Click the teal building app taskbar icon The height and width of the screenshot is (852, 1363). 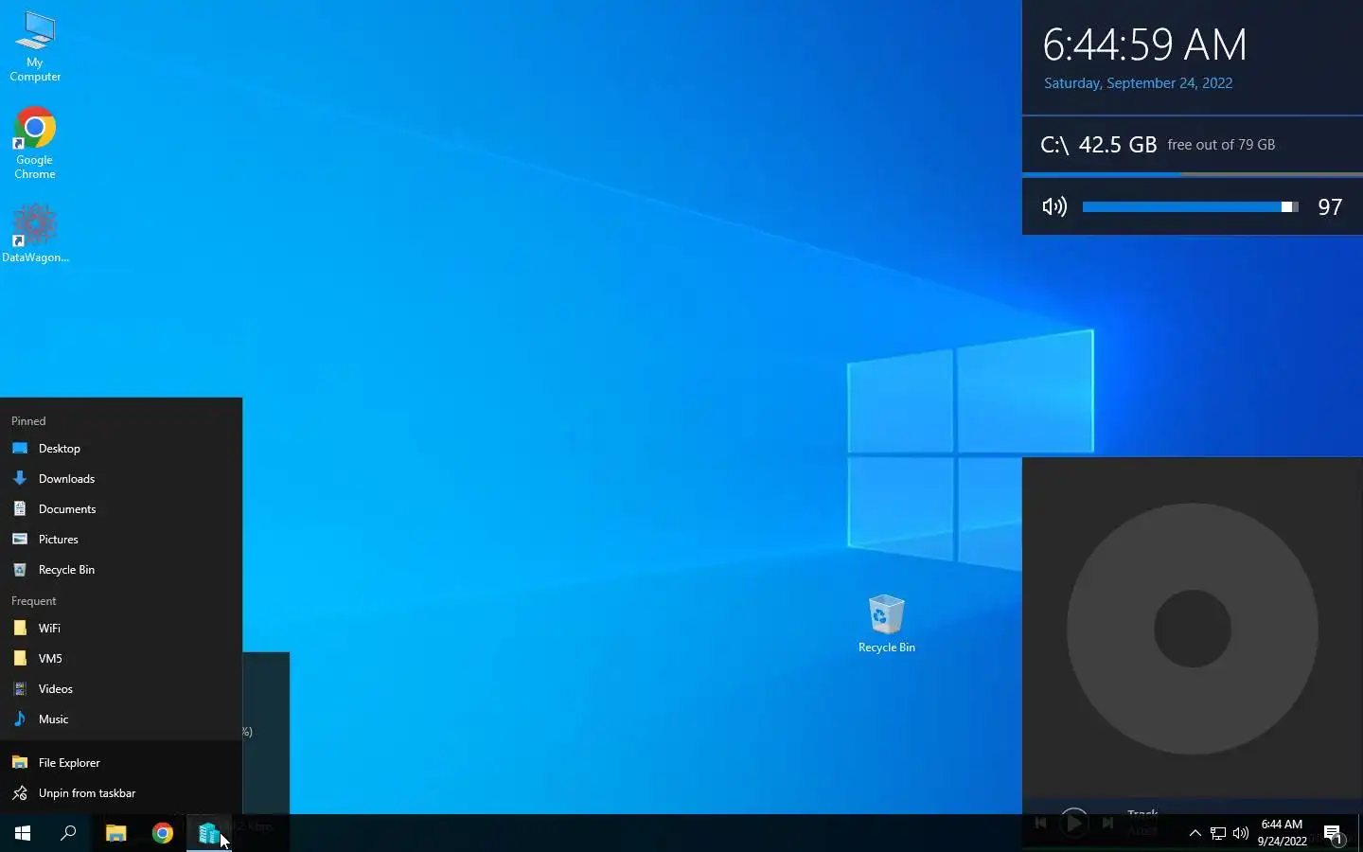pyautogui.click(x=209, y=833)
